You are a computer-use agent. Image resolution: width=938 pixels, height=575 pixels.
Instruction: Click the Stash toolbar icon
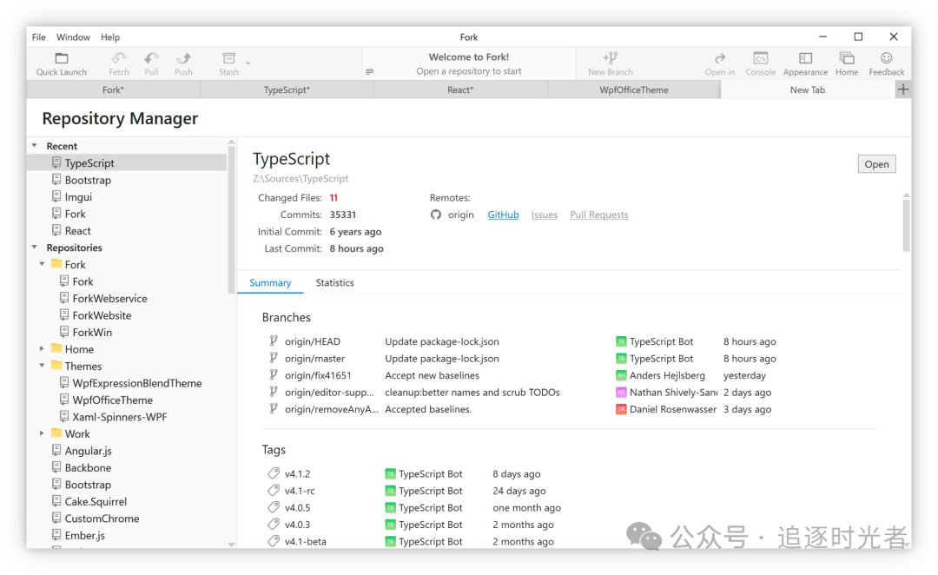click(x=228, y=59)
